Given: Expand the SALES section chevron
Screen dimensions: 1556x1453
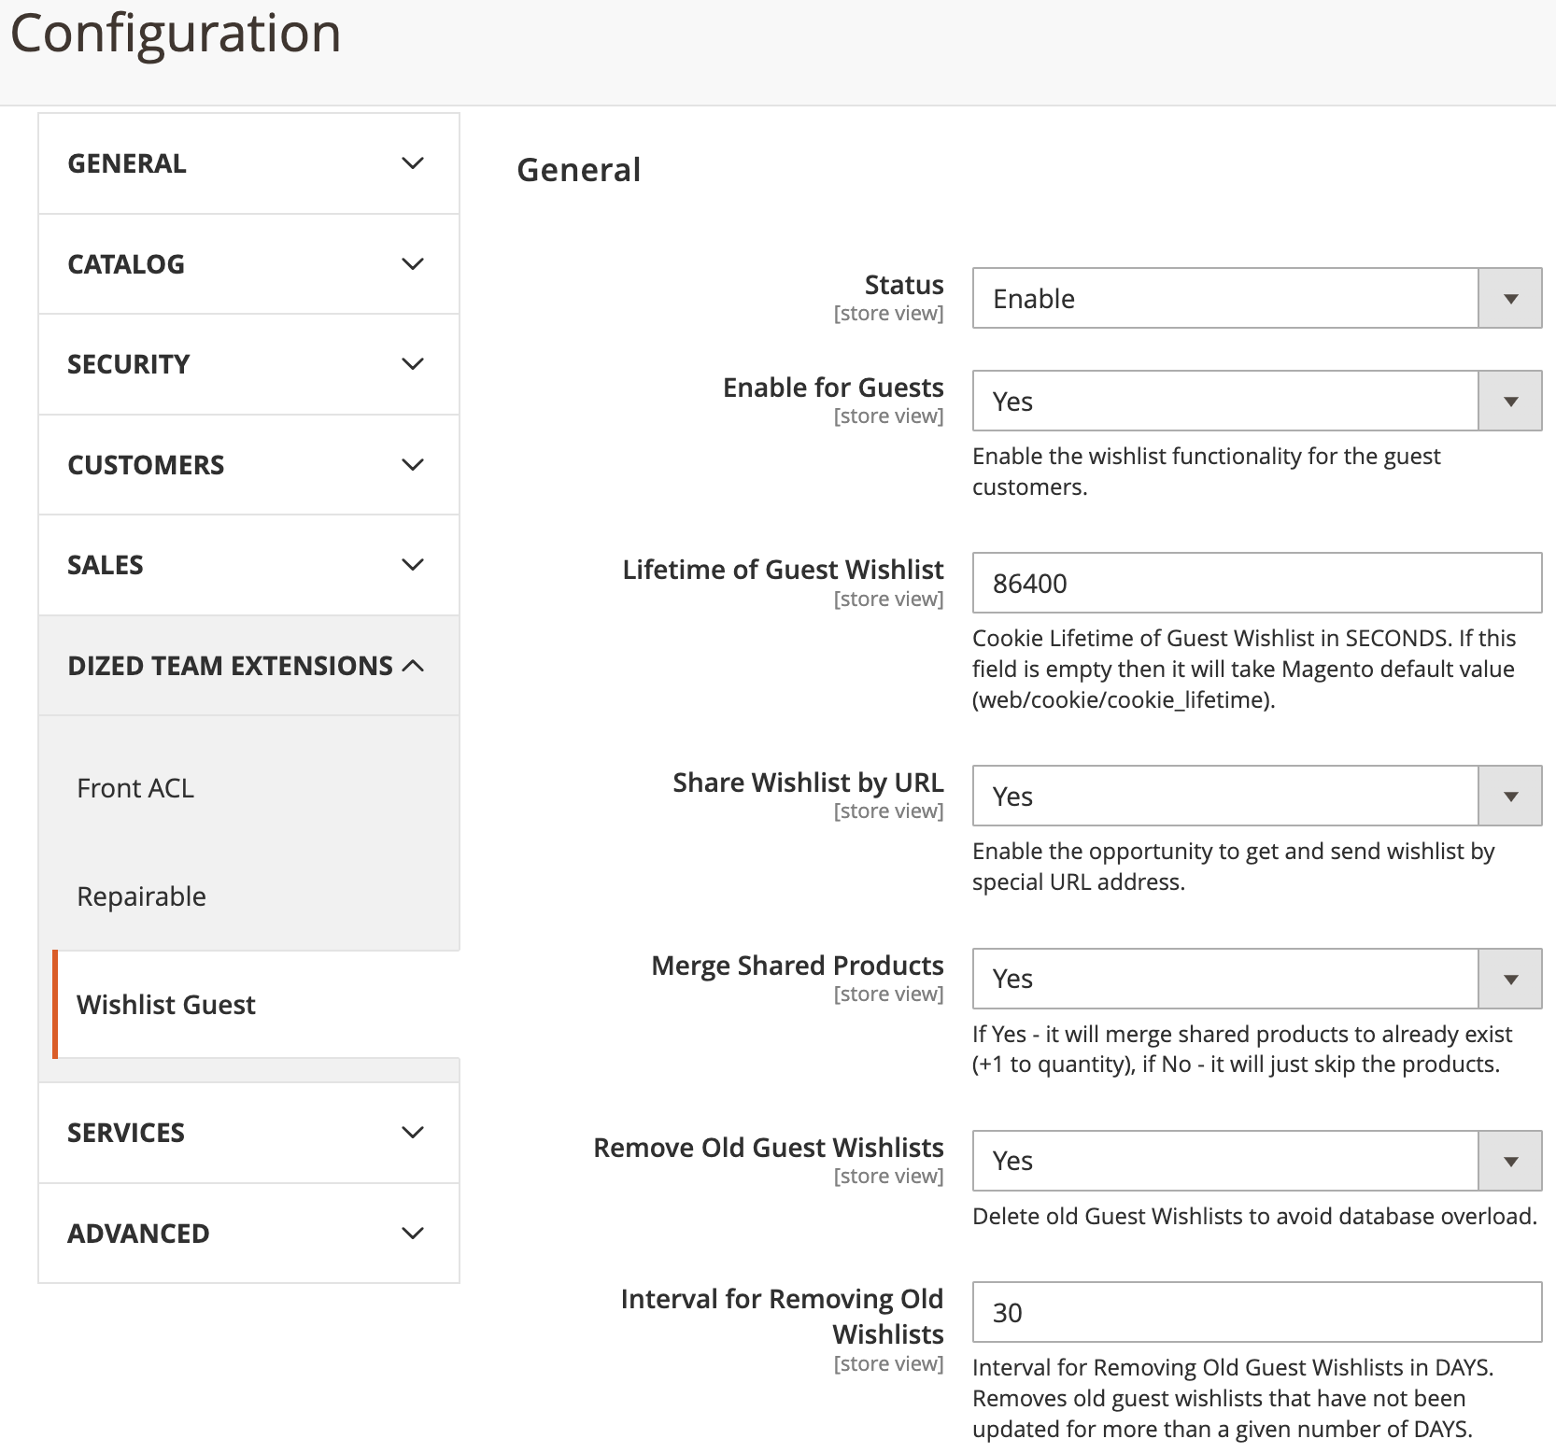Looking at the screenshot, I should 412,565.
